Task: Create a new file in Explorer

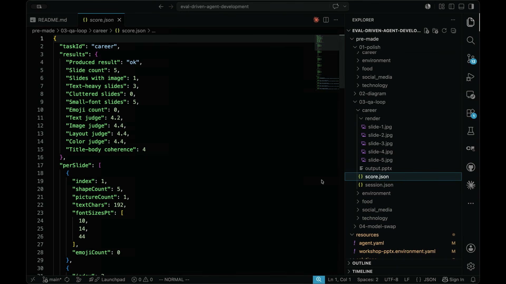Action: click(426, 31)
